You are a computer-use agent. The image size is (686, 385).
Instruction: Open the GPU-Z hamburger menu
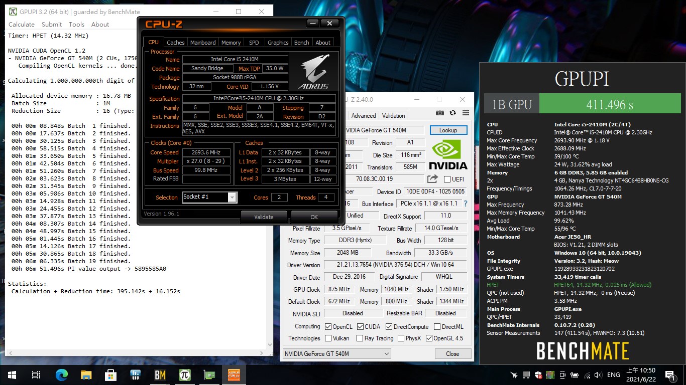(466, 113)
